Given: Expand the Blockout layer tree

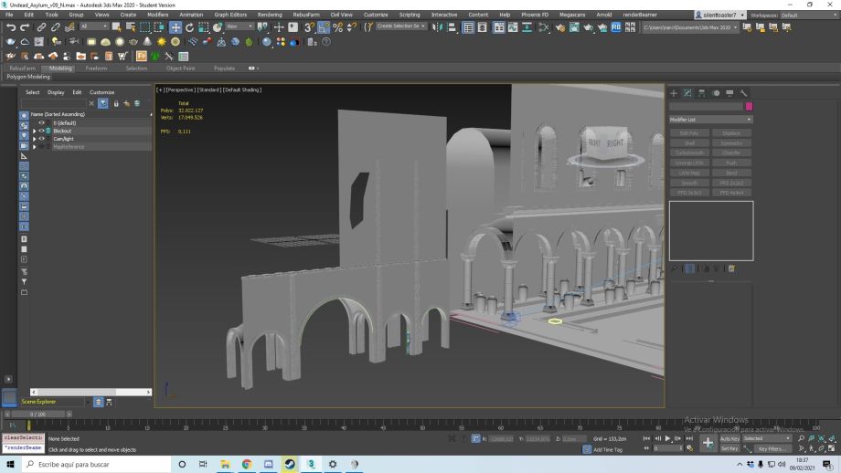Looking at the screenshot, I should point(35,131).
